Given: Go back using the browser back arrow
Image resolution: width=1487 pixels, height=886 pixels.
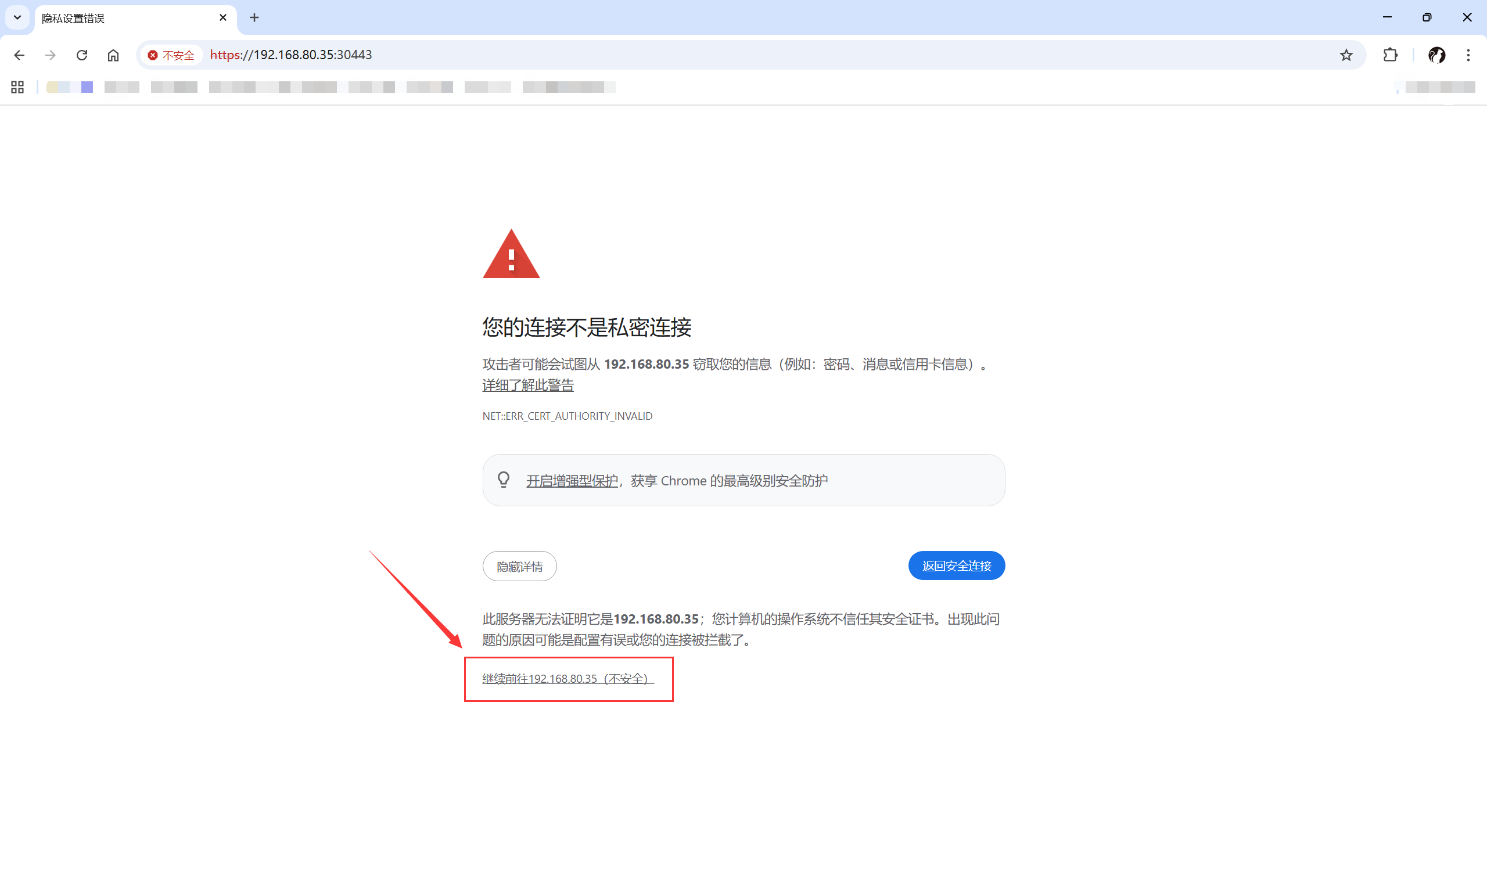Looking at the screenshot, I should click(x=19, y=55).
